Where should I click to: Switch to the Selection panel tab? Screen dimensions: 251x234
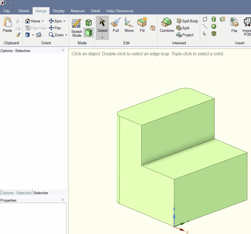click(x=41, y=193)
